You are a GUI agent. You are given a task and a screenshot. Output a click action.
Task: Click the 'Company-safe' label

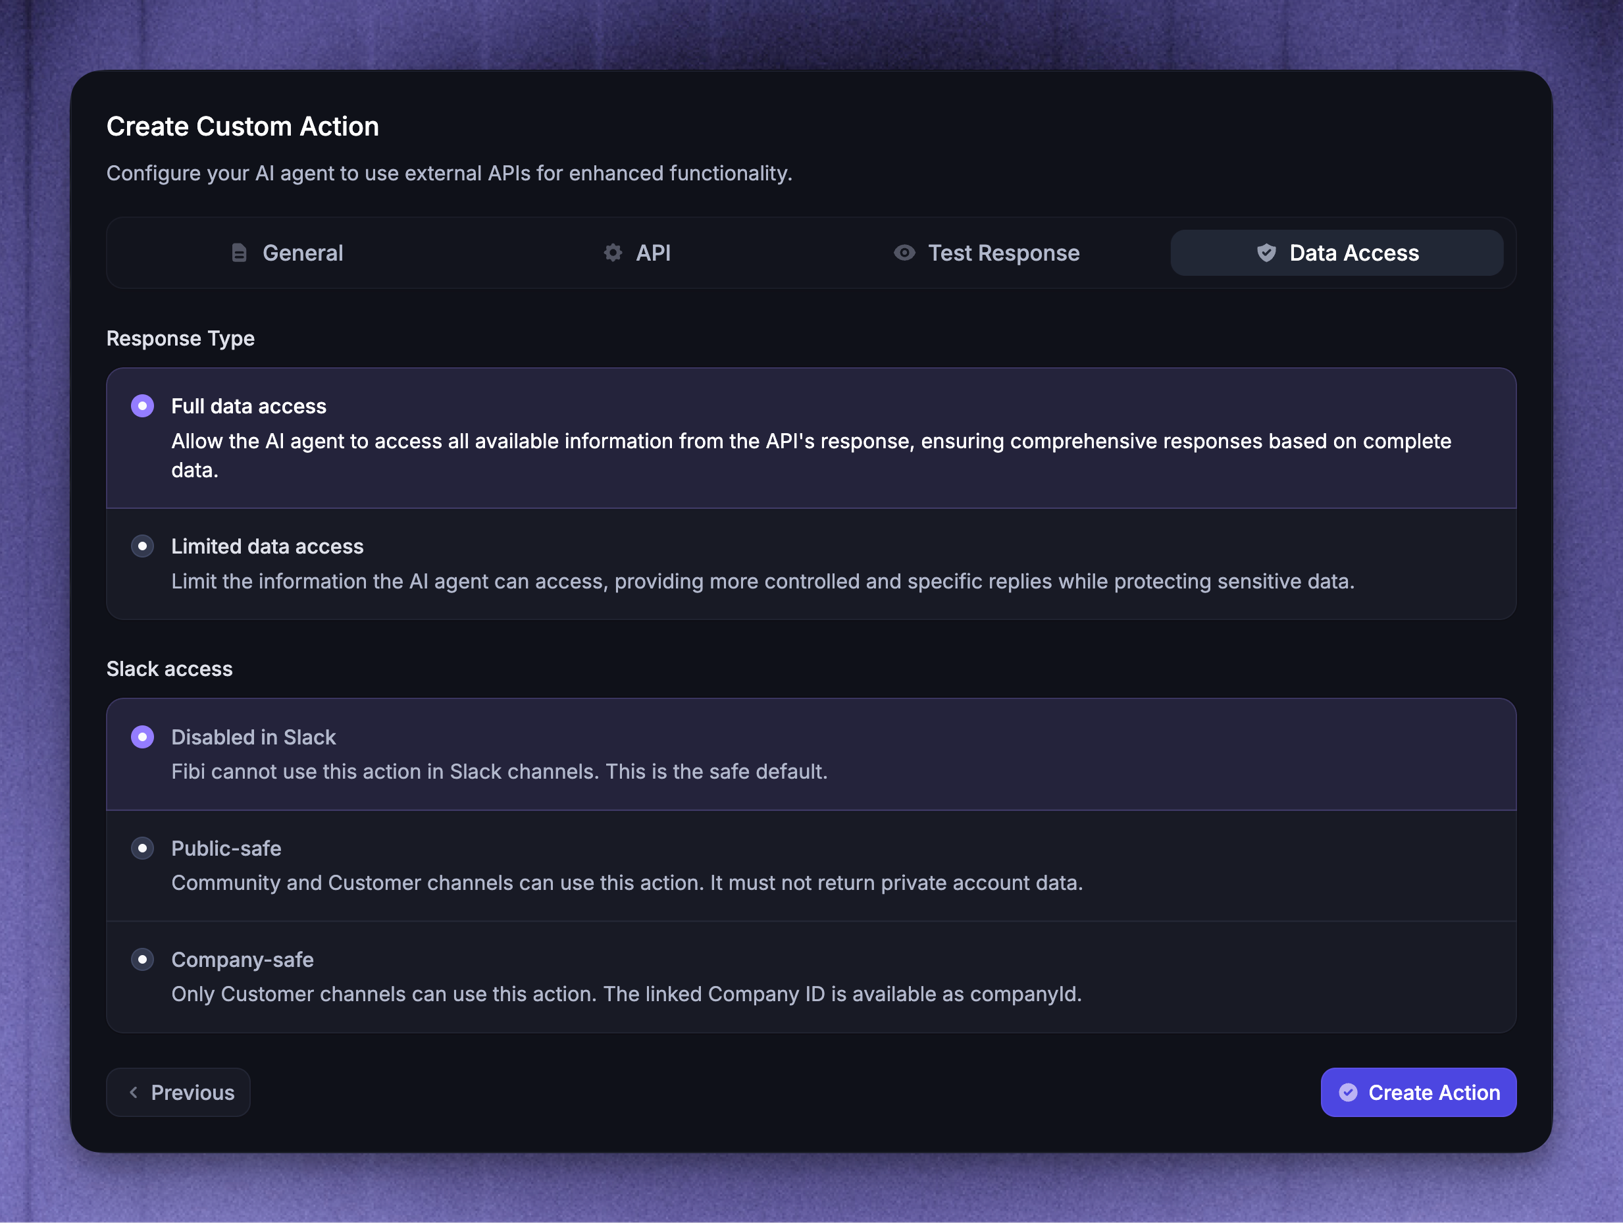click(x=242, y=960)
